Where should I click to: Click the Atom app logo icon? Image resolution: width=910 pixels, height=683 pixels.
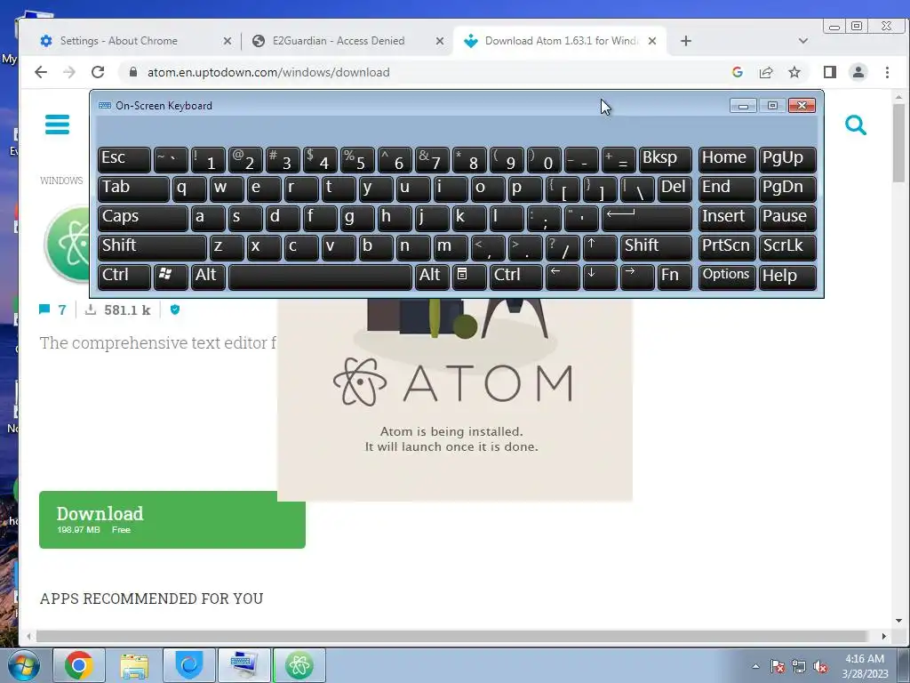click(68, 244)
